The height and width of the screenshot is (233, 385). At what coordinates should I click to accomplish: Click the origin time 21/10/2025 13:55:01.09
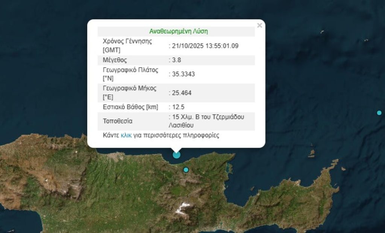(205, 46)
